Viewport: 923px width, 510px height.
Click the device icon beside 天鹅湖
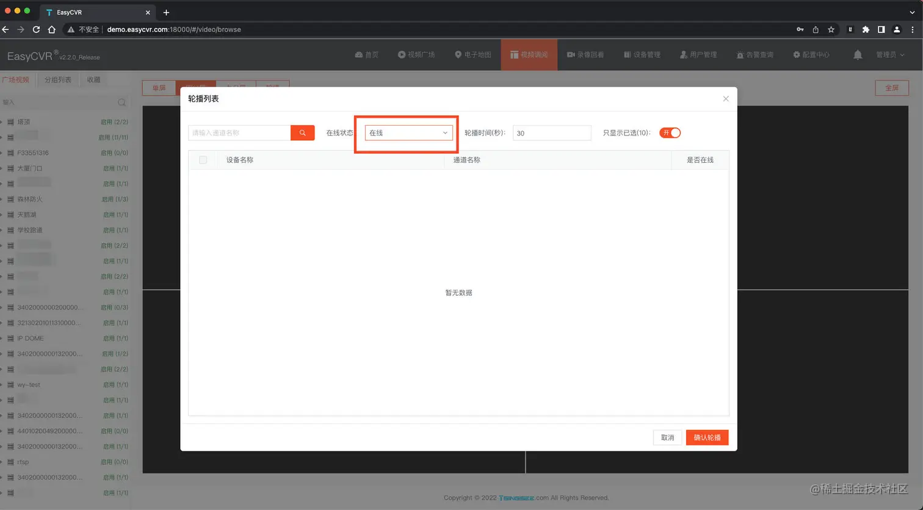(10, 215)
